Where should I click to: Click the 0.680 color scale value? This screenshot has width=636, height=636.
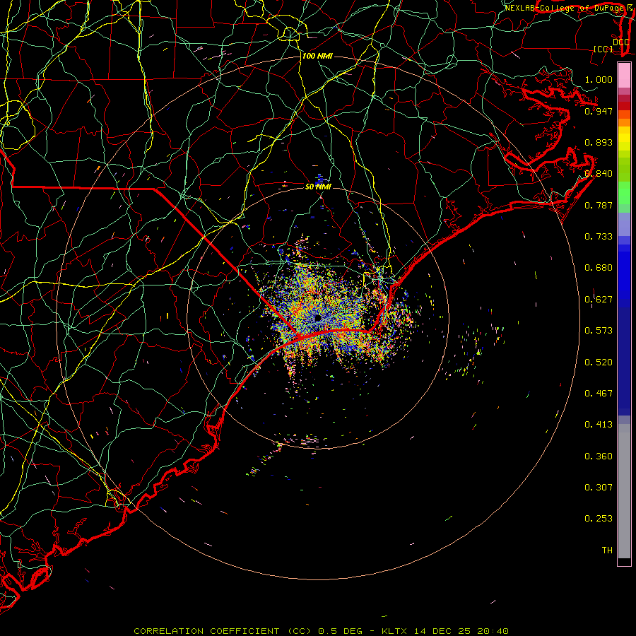[x=599, y=268]
